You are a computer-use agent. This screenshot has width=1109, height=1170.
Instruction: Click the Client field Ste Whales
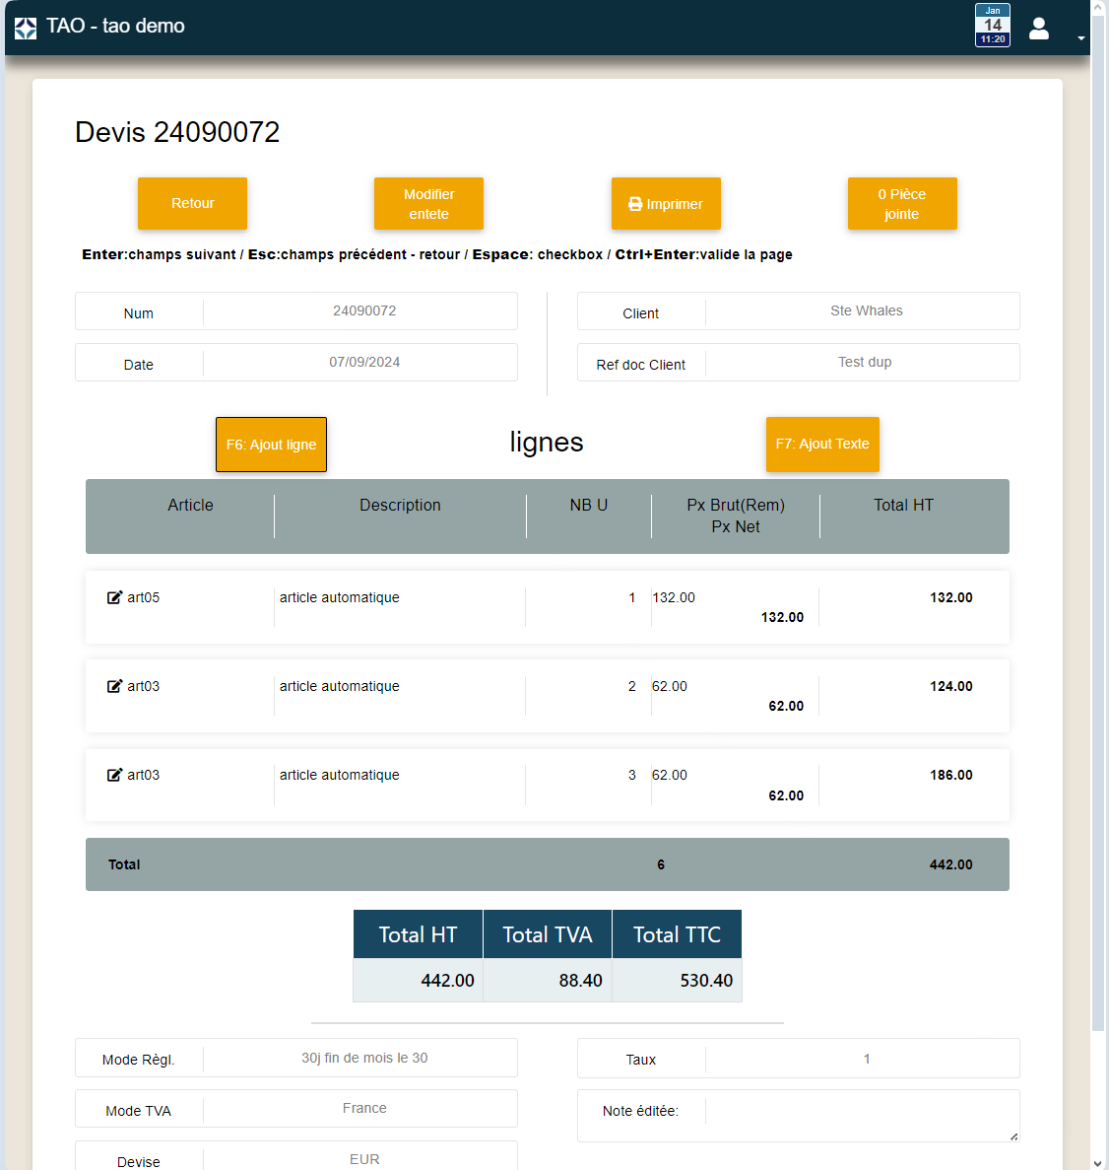[x=866, y=311]
